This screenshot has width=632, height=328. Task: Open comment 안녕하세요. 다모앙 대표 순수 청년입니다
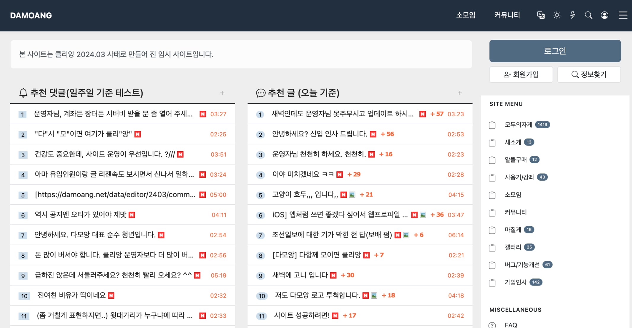95,235
